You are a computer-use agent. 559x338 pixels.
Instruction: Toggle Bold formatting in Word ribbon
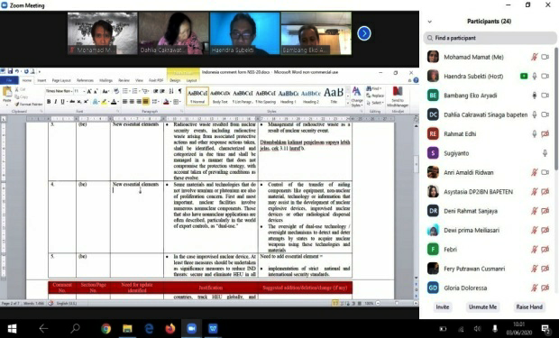click(x=49, y=102)
